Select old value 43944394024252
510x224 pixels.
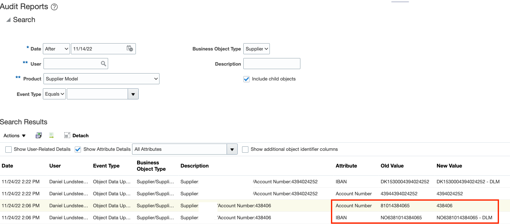(399, 194)
